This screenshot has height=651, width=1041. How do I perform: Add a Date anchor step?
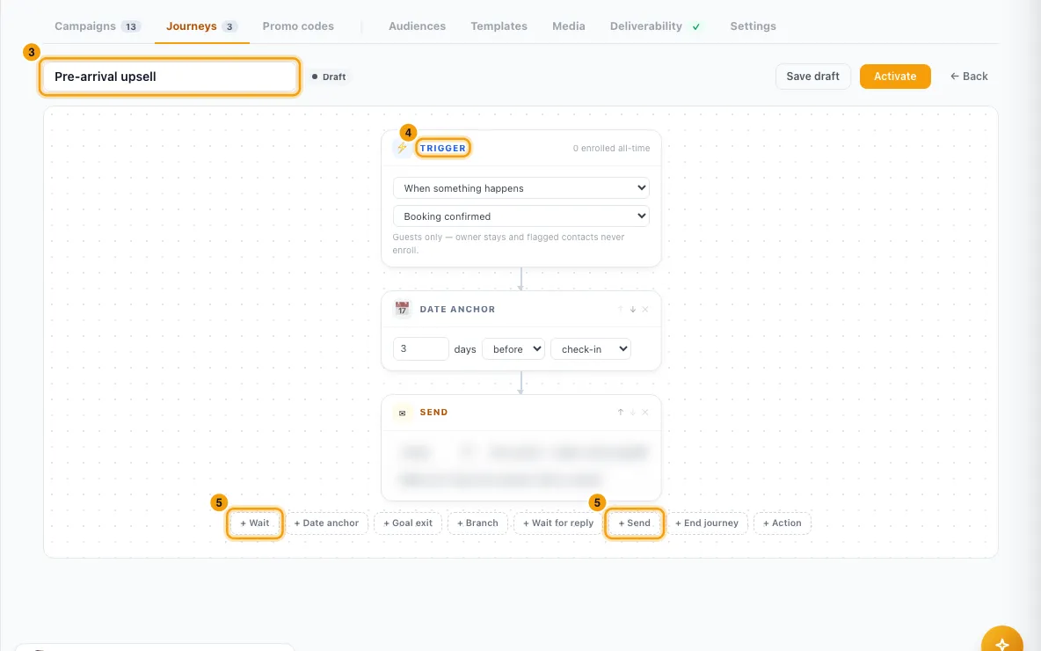326,523
